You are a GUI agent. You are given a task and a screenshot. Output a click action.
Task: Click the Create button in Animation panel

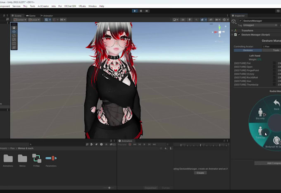[200, 173]
